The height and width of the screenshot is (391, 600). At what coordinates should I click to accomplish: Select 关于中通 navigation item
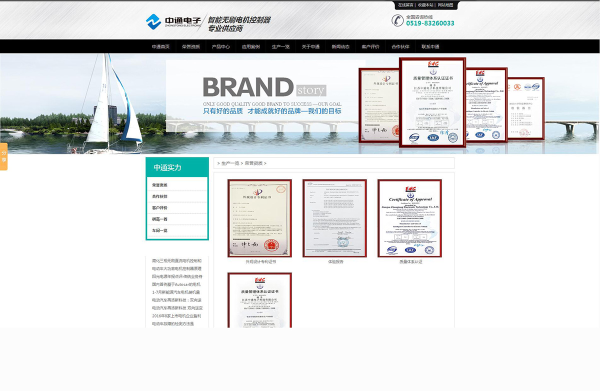click(x=311, y=46)
